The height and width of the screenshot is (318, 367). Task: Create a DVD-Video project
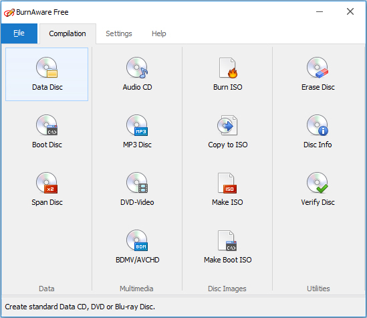click(x=137, y=189)
